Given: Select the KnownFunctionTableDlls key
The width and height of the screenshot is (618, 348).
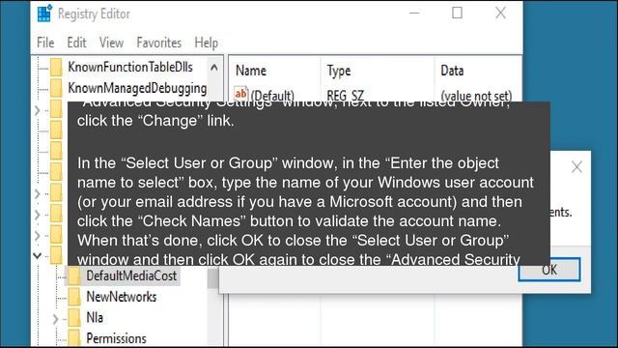Looking at the screenshot, I should tap(130, 67).
